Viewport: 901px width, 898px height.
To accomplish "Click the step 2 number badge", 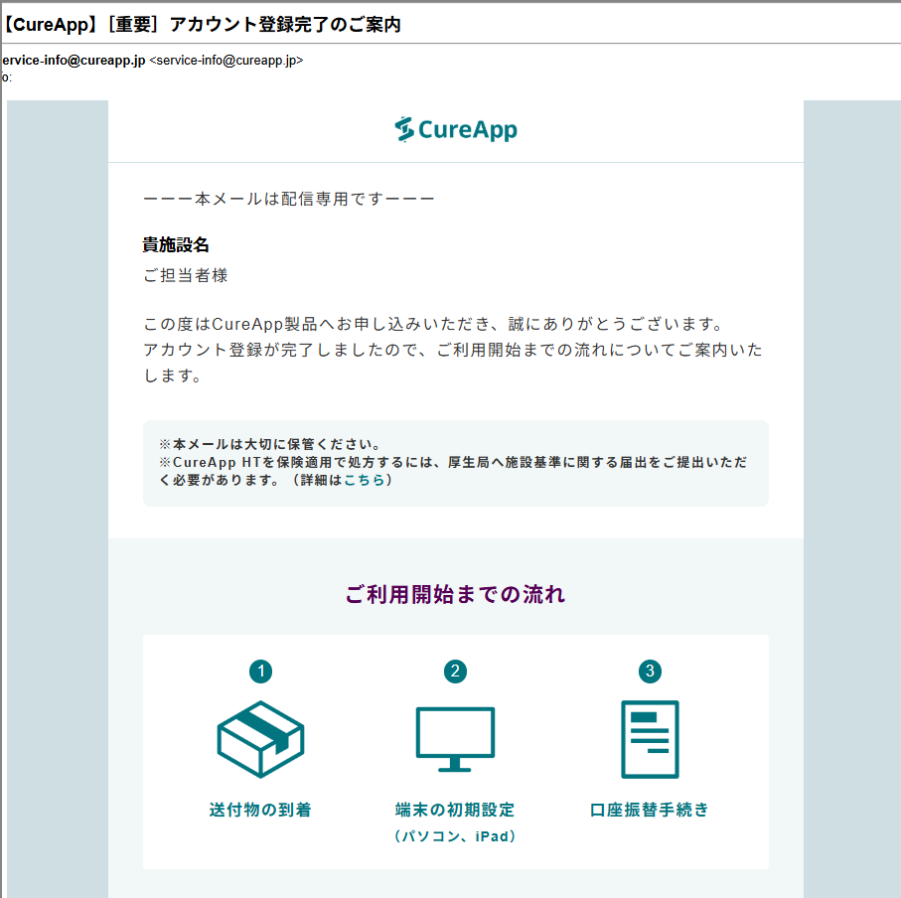I will point(455,672).
